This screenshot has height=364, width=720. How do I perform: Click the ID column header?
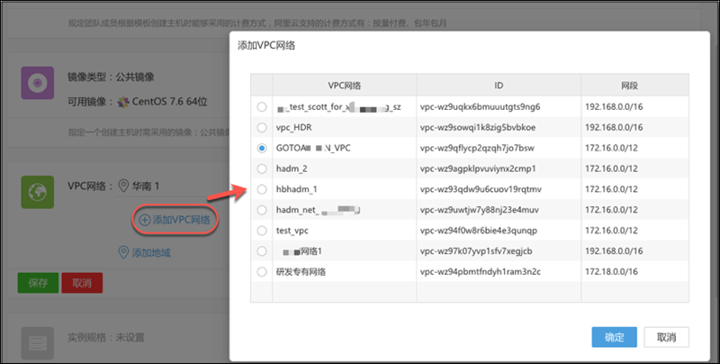point(499,86)
